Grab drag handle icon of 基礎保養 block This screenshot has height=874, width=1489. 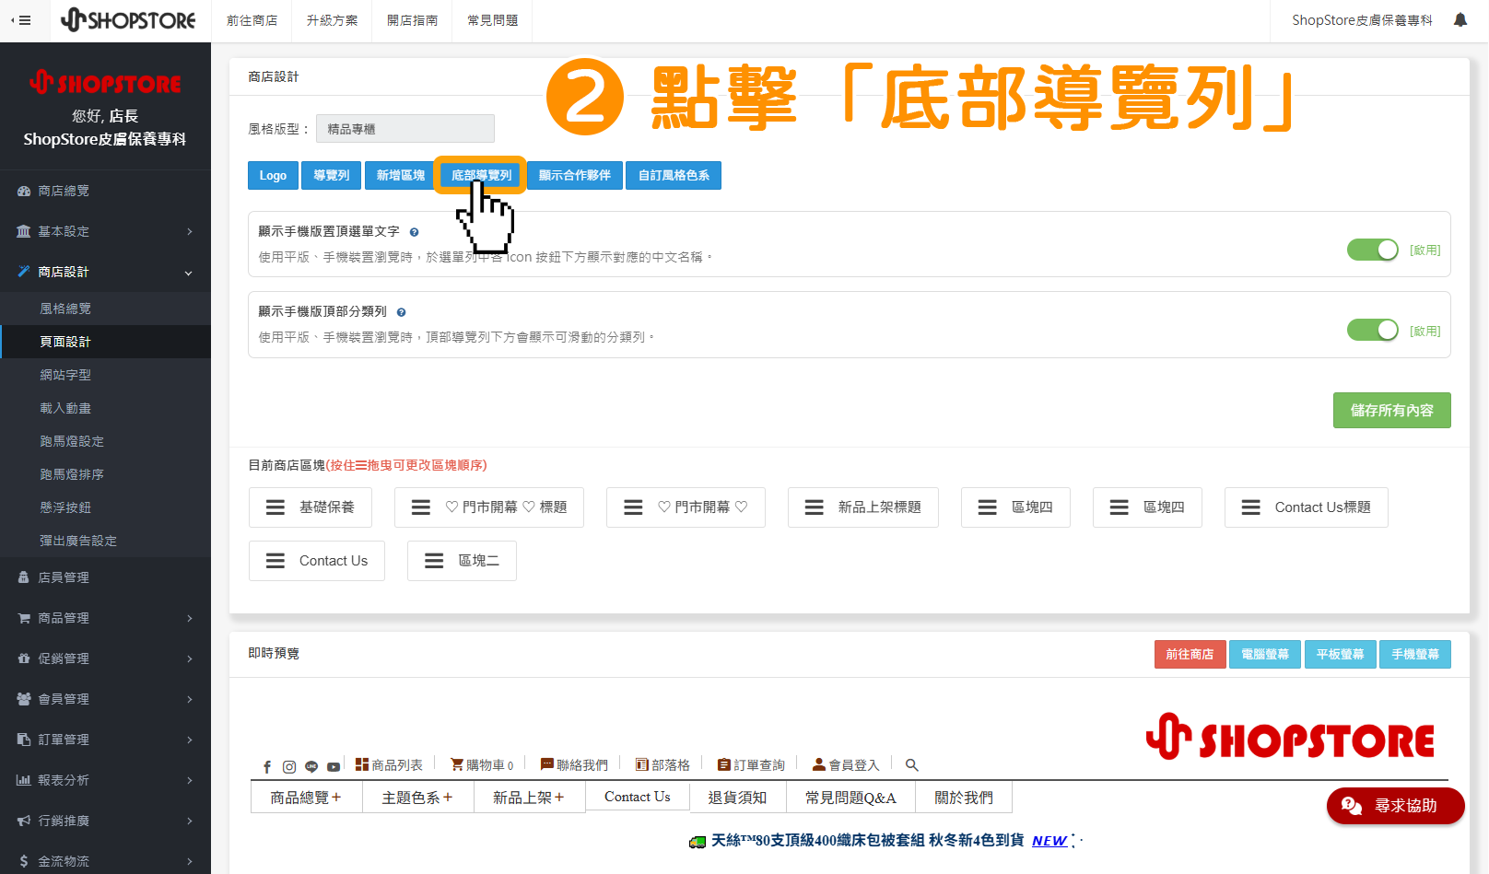pos(276,507)
